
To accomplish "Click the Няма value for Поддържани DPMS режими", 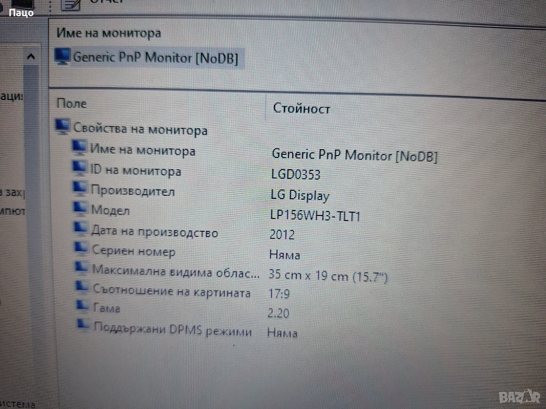I will click(x=282, y=332).
